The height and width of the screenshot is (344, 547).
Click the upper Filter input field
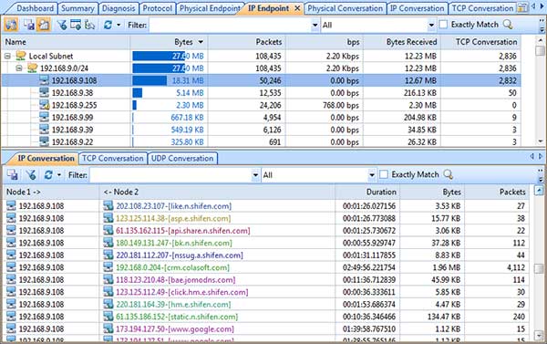pos(230,26)
